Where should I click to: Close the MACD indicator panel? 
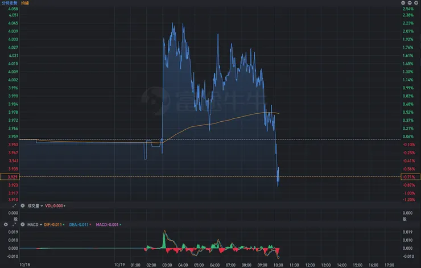pos(23,225)
